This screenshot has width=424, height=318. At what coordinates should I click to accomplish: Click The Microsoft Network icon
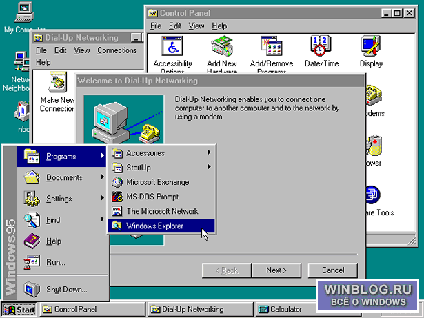[x=117, y=211]
